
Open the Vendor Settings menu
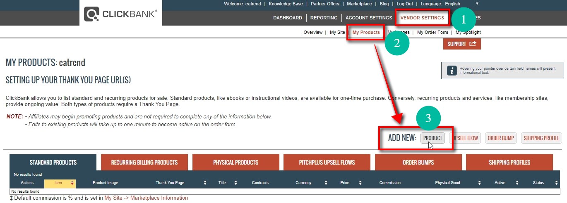(422, 18)
